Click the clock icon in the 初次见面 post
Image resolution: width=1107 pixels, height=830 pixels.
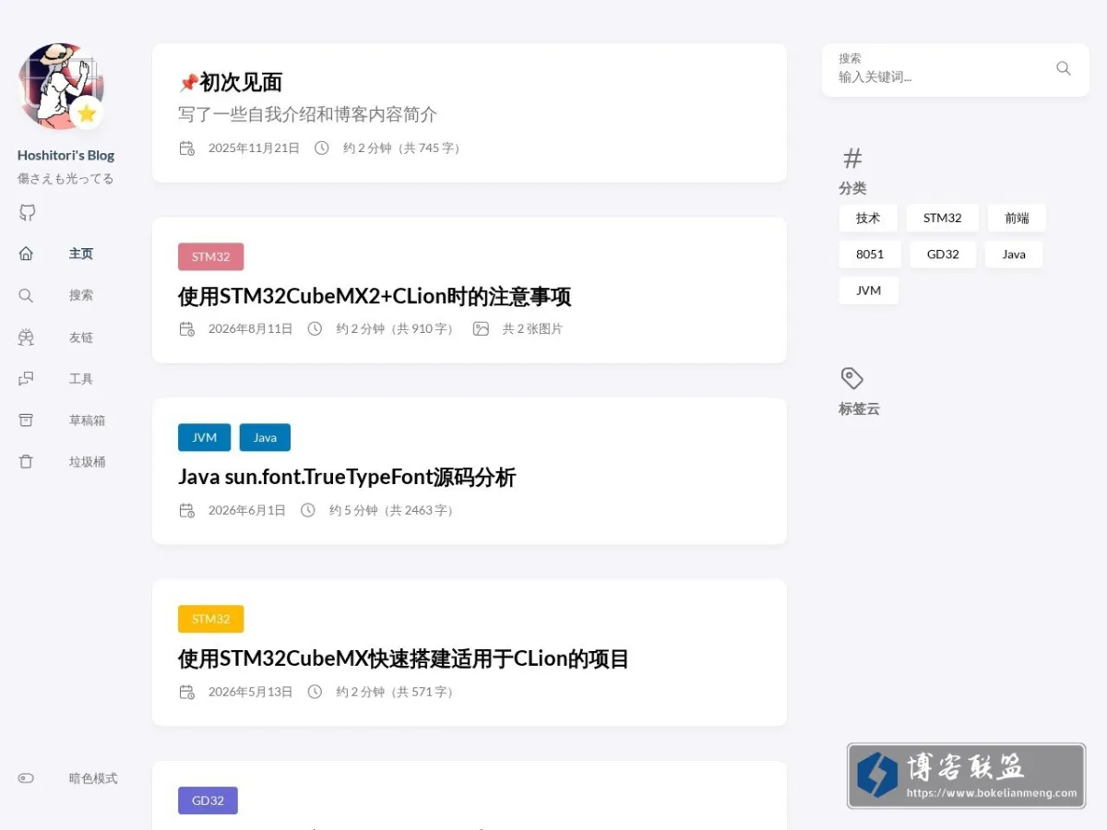tap(321, 148)
